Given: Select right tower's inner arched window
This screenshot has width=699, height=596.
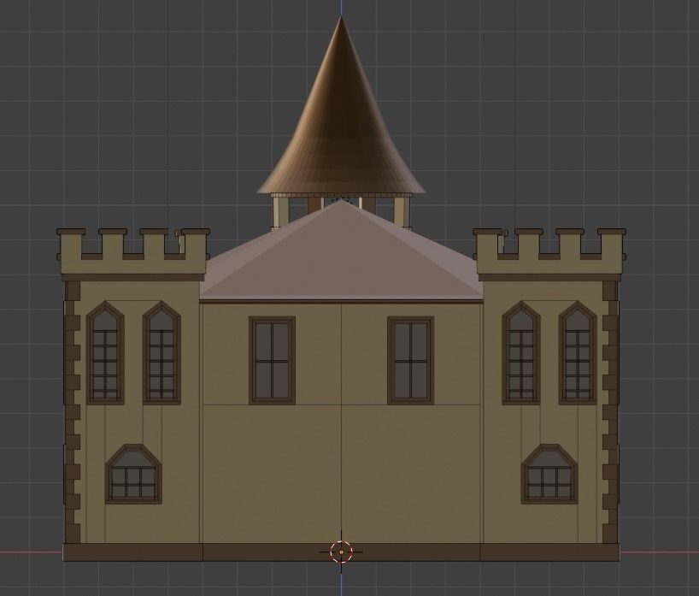Looking at the screenshot, I should (521, 353).
